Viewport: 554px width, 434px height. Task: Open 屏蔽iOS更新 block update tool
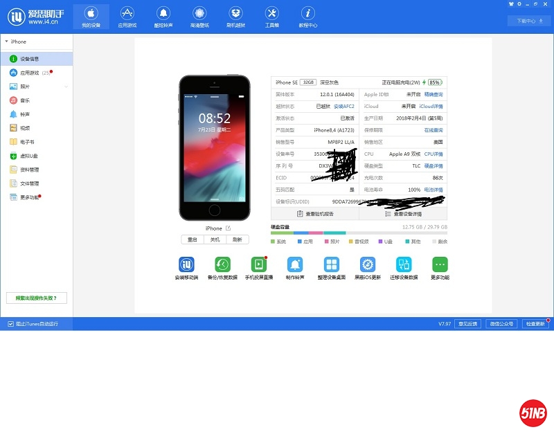click(x=368, y=265)
